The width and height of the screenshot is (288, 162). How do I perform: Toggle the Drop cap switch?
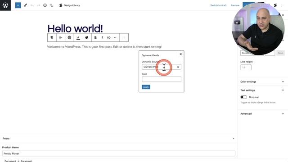243,97
